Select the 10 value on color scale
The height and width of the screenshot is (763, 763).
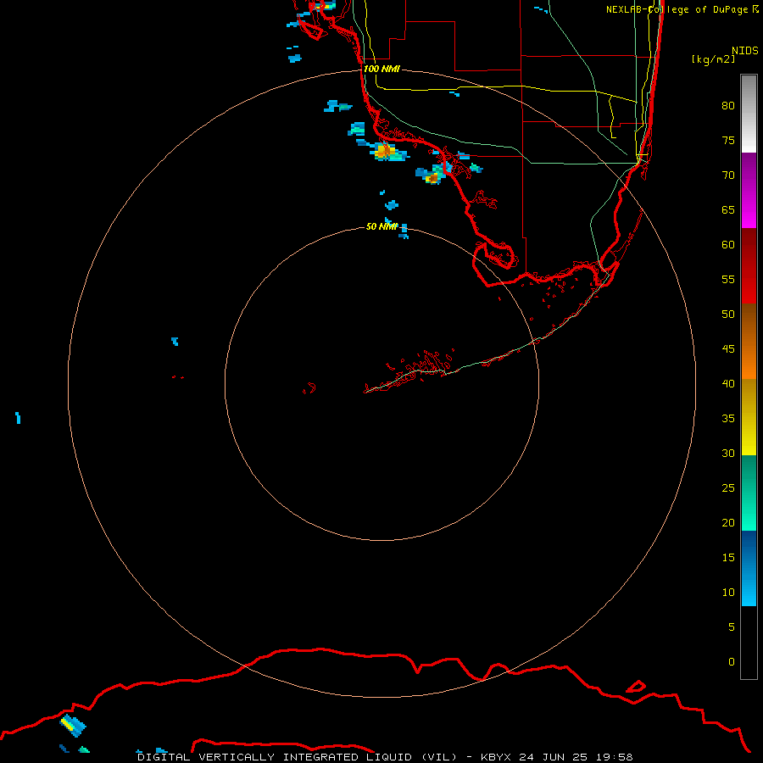(x=728, y=593)
